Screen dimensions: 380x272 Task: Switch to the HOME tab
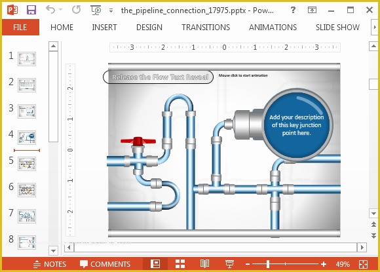tap(62, 27)
